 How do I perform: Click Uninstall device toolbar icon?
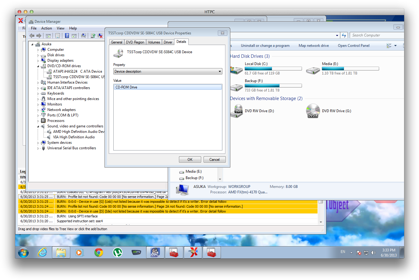pyautogui.click(x=100, y=36)
